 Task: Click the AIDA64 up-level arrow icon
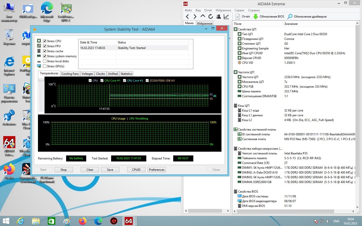coord(203,16)
